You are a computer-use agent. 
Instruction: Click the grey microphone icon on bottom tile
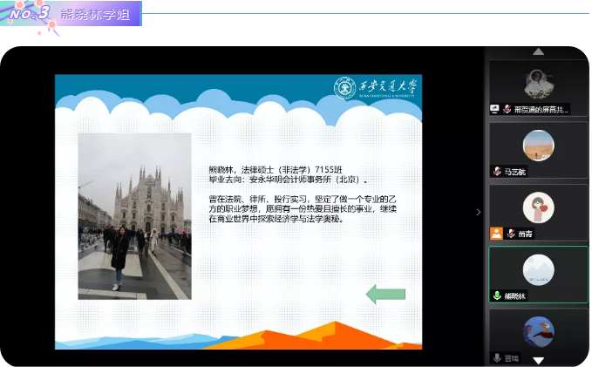coord(497,357)
